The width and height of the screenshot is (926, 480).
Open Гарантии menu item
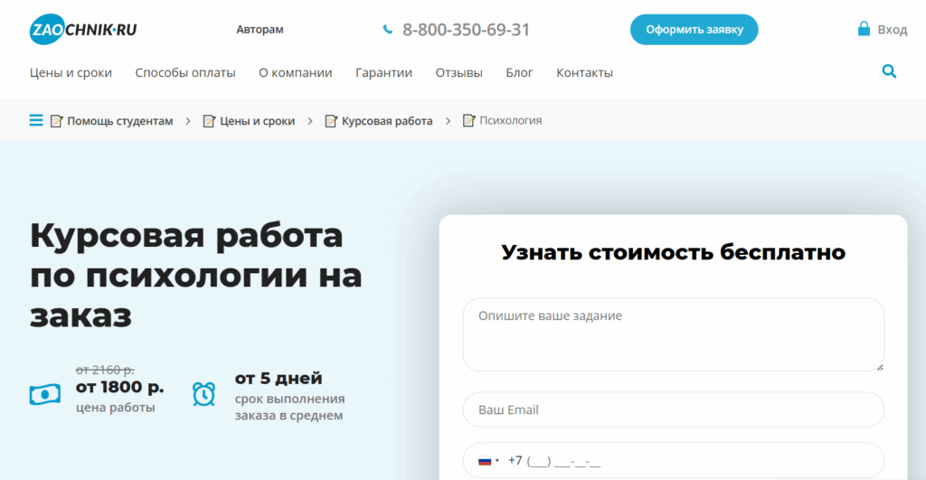pyautogui.click(x=383, y=72)
